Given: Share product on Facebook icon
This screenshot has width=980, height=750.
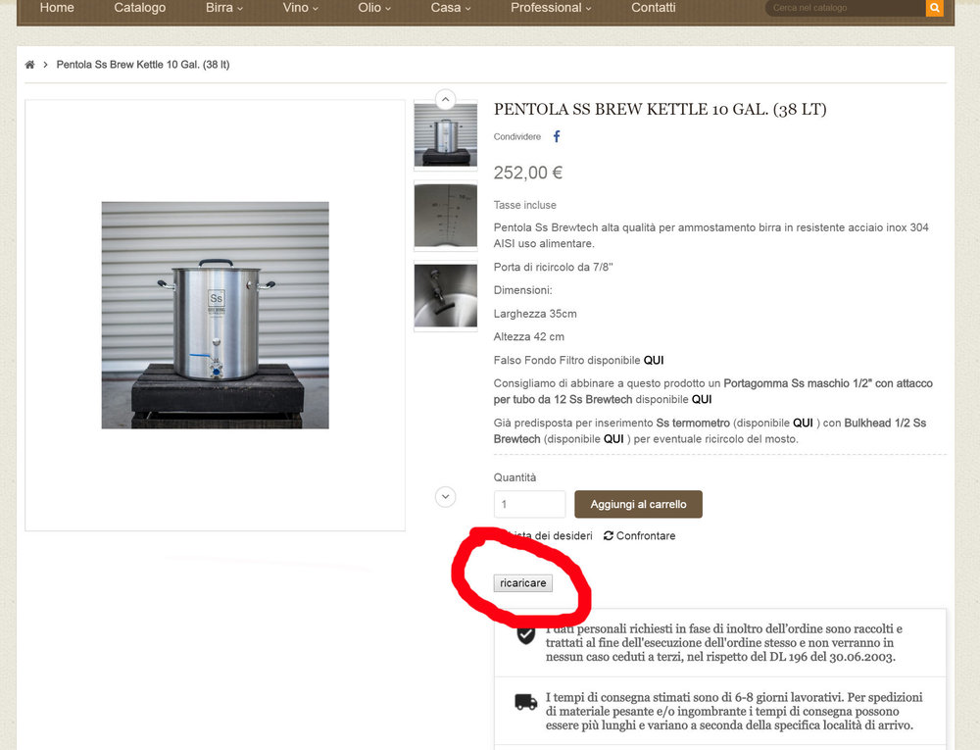Looking at the screenshot, I should point(557,136).
